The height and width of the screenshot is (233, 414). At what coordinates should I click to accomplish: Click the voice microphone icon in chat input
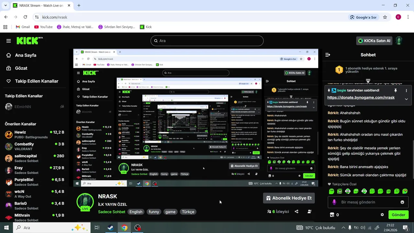click(334, 202)
